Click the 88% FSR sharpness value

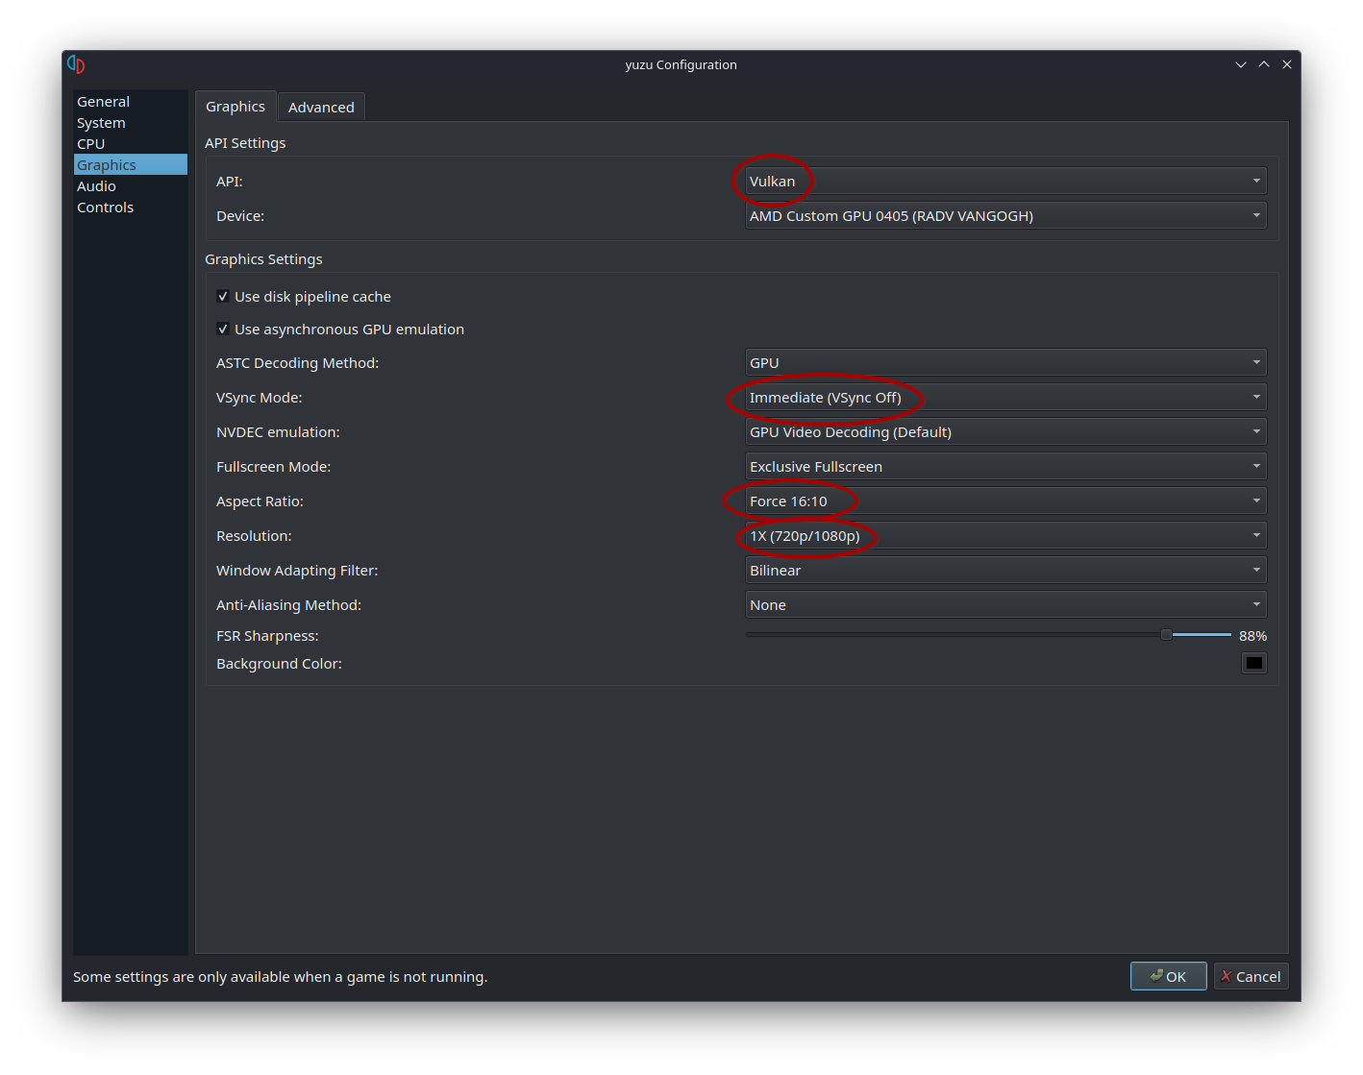click(1252, 636)
